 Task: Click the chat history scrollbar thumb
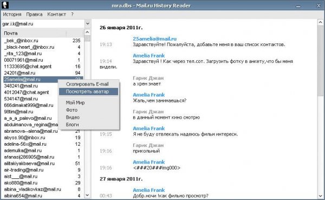click(320, 61)
